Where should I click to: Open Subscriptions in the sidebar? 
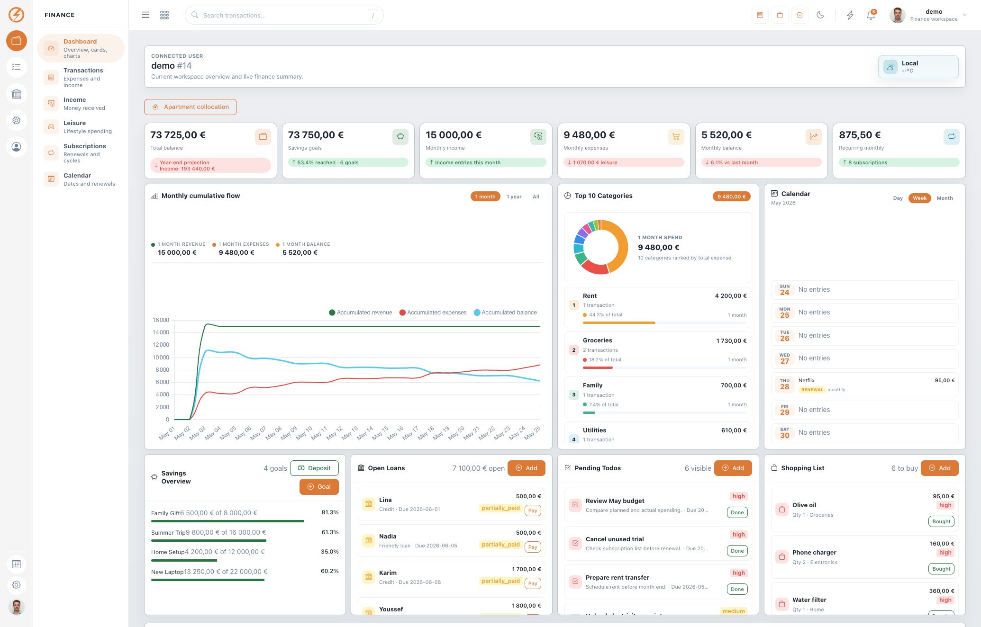[81, 153]
